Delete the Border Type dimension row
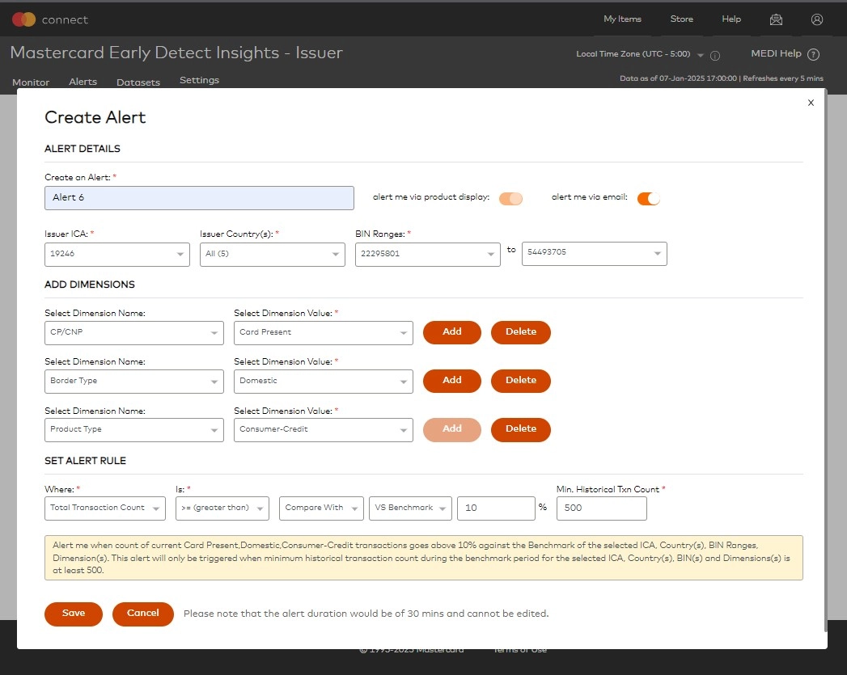This screenshot has height=675, width=847. [x=520, y=381]
